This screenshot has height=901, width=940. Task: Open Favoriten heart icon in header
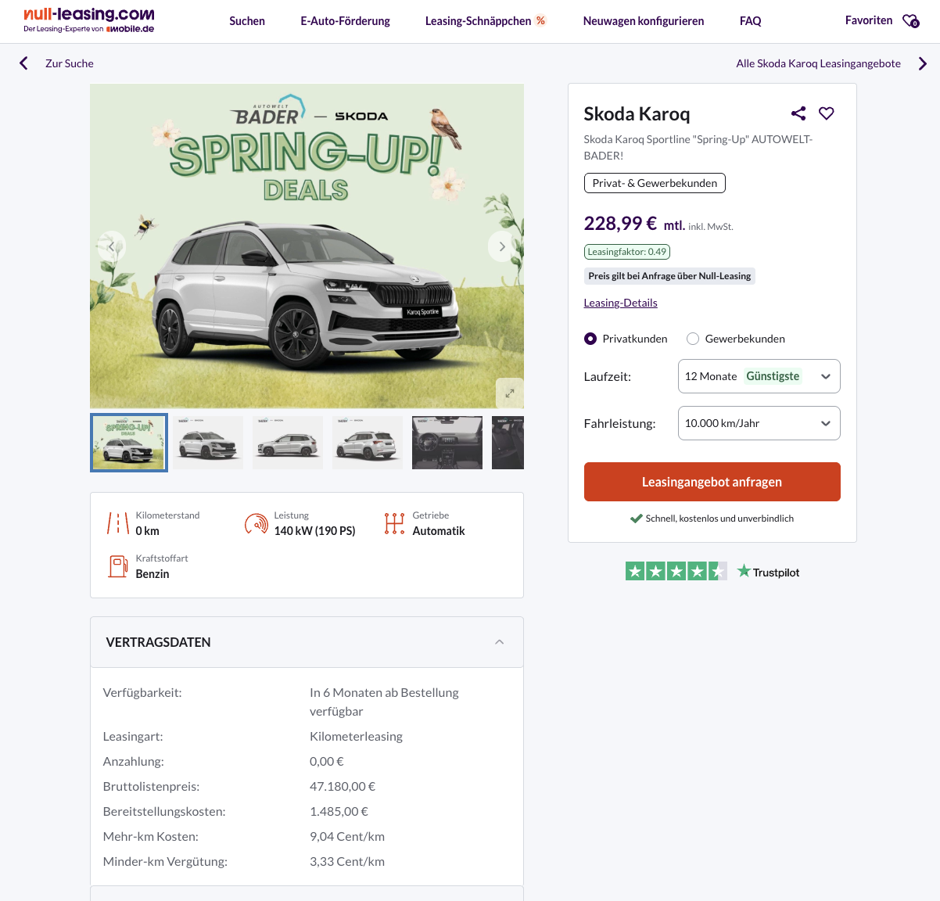(x=910, y=21)
